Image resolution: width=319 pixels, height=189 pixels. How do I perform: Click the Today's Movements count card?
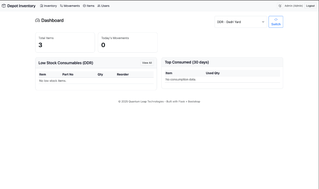pos(128,42)
